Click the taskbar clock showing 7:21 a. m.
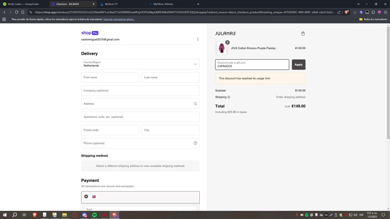 pos(372,215)
